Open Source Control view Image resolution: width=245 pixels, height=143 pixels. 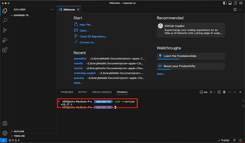5,30
